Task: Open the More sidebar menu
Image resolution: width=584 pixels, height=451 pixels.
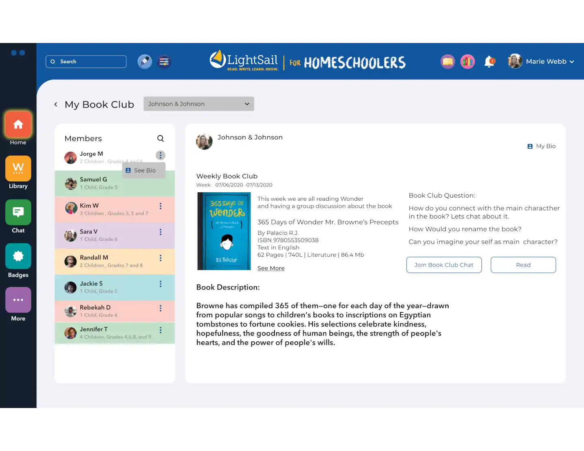Action: (18, 300)
